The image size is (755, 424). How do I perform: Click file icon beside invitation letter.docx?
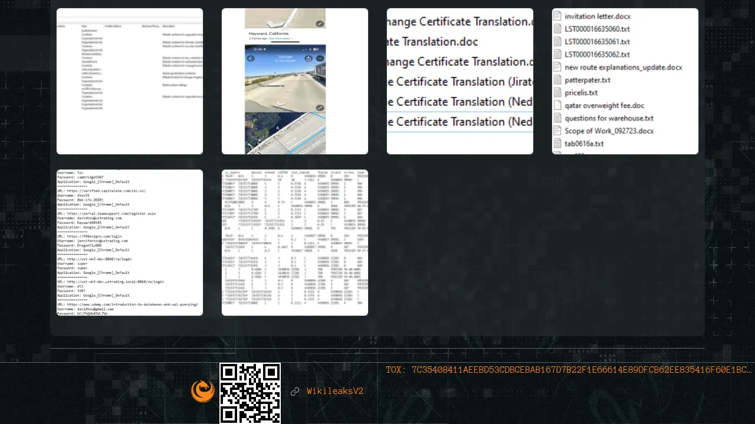pyautogui.click(x=557, y=16)
